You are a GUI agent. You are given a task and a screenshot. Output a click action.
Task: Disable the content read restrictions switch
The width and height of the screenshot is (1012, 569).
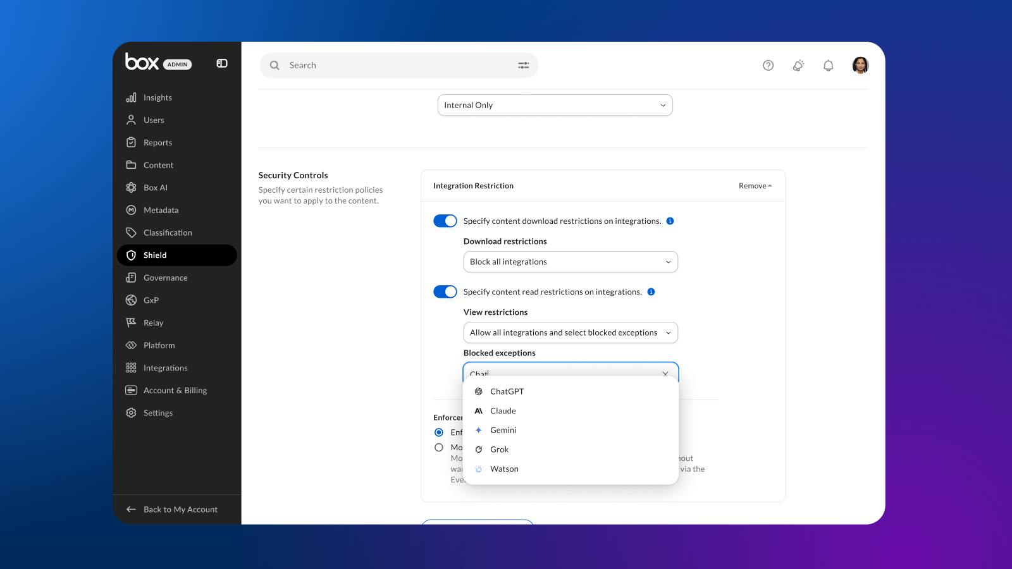pos(445,291)
